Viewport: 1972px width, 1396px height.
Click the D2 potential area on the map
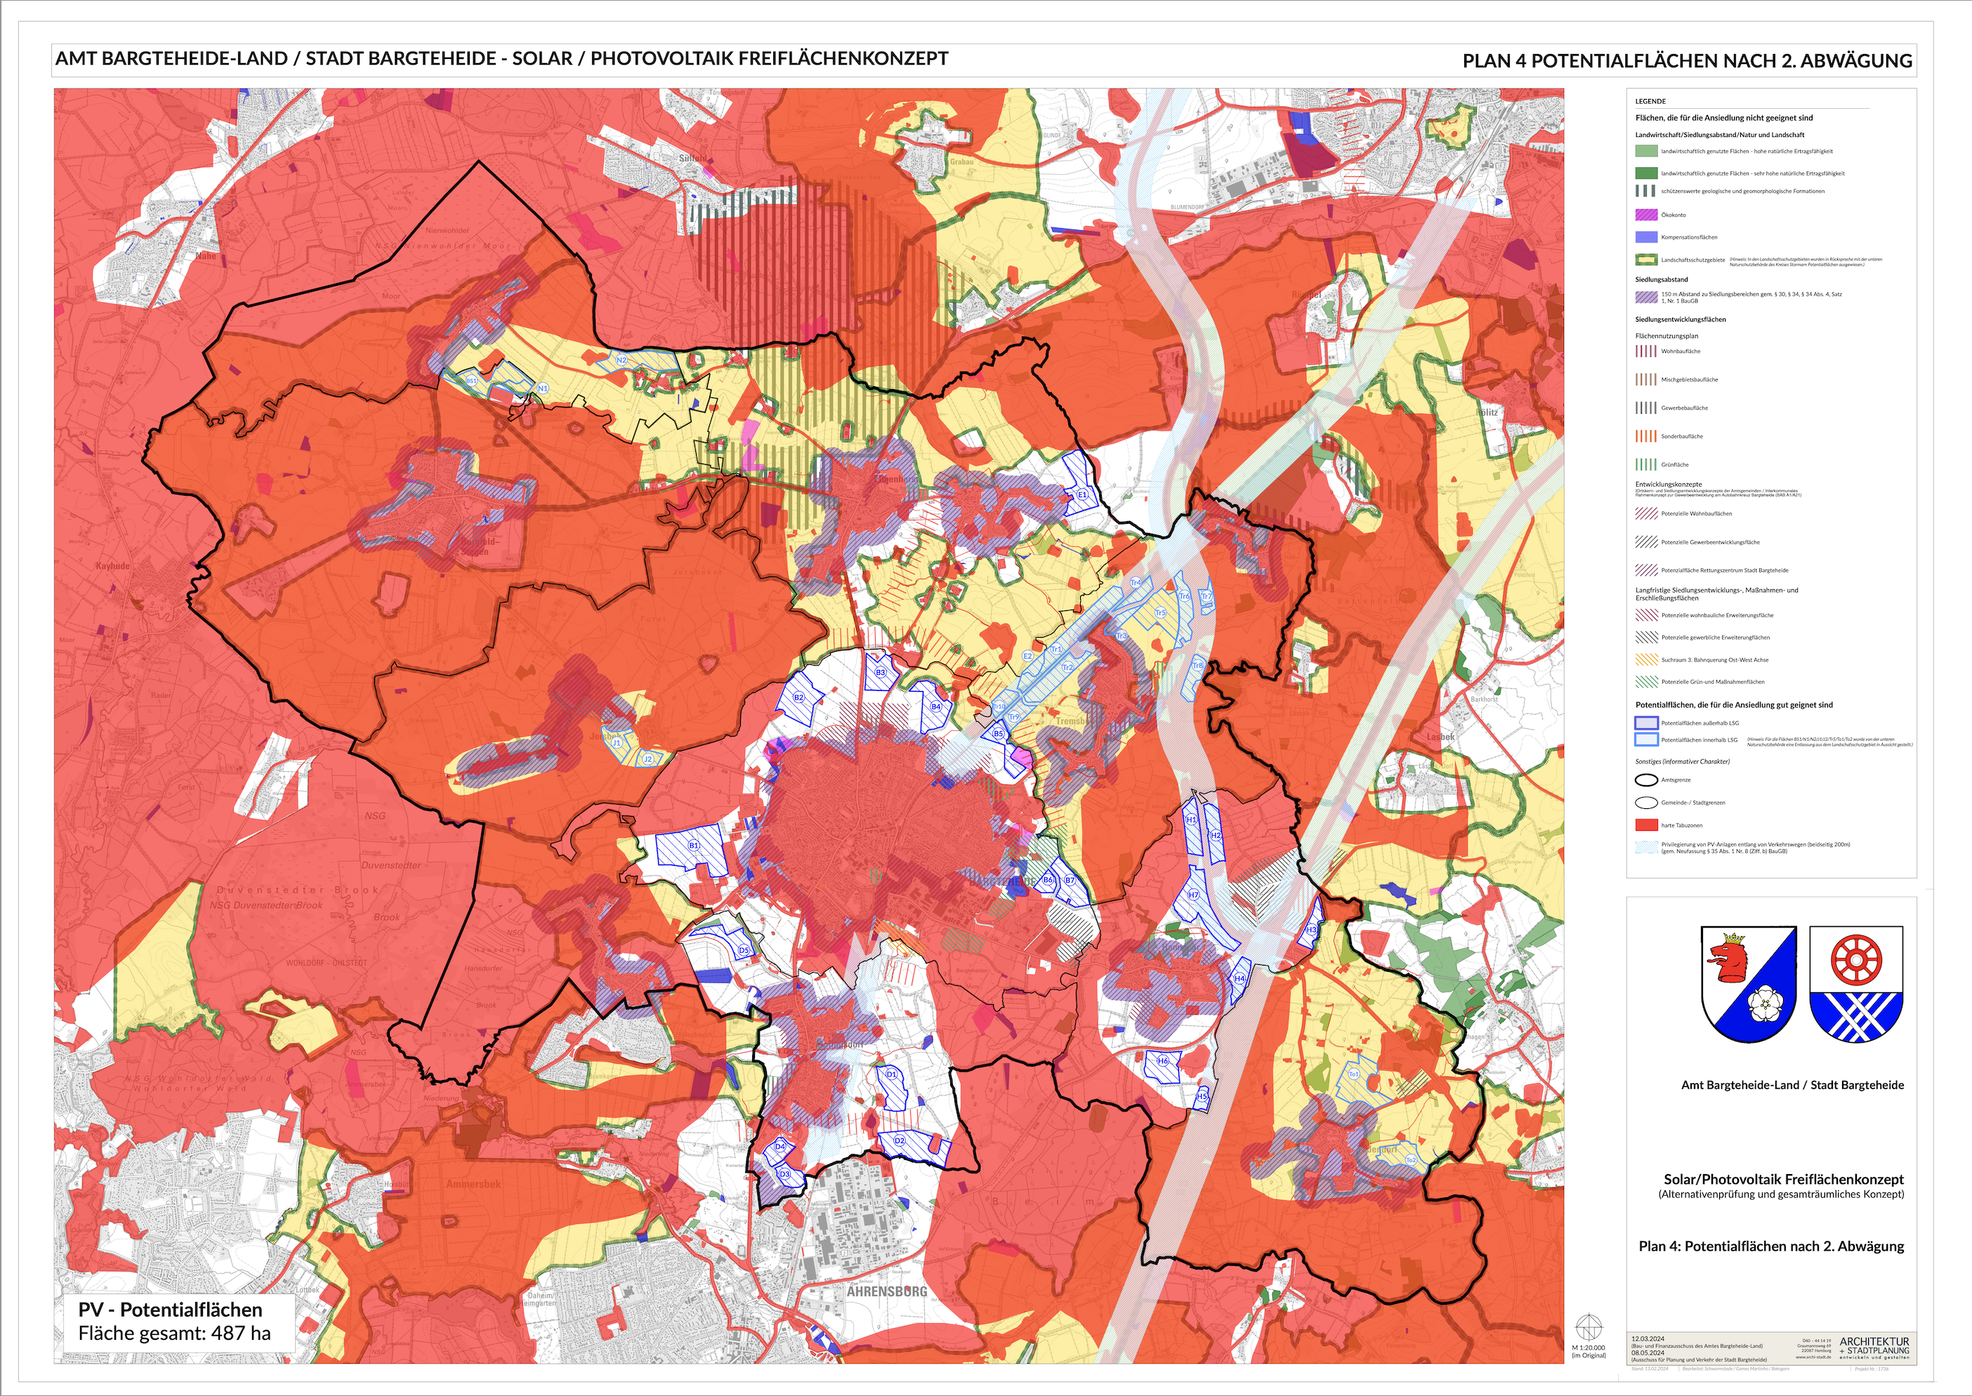coord(900,1142)
